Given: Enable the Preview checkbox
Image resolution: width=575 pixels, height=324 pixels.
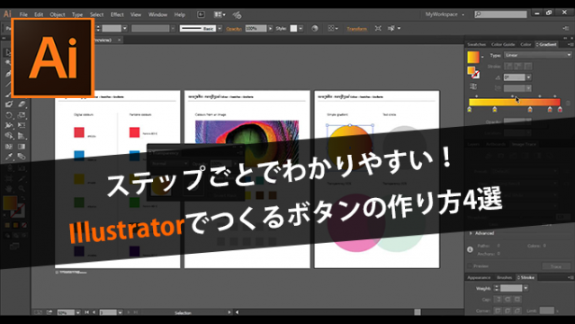Looking at the screenshot, I should (470, 266).
